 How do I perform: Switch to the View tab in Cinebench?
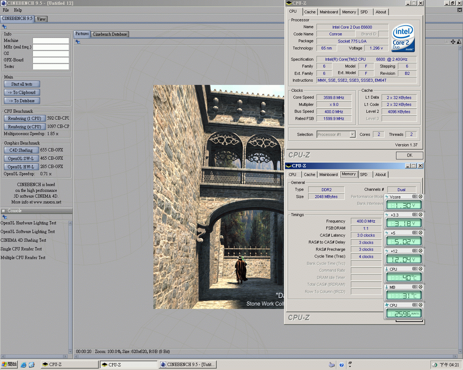click(41, 19)
